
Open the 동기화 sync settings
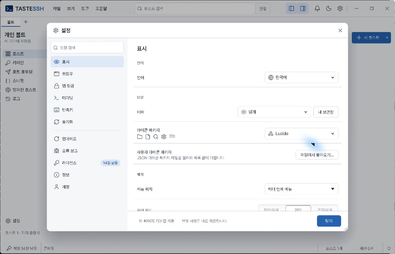pyautogui.click(x=87, y=122)
